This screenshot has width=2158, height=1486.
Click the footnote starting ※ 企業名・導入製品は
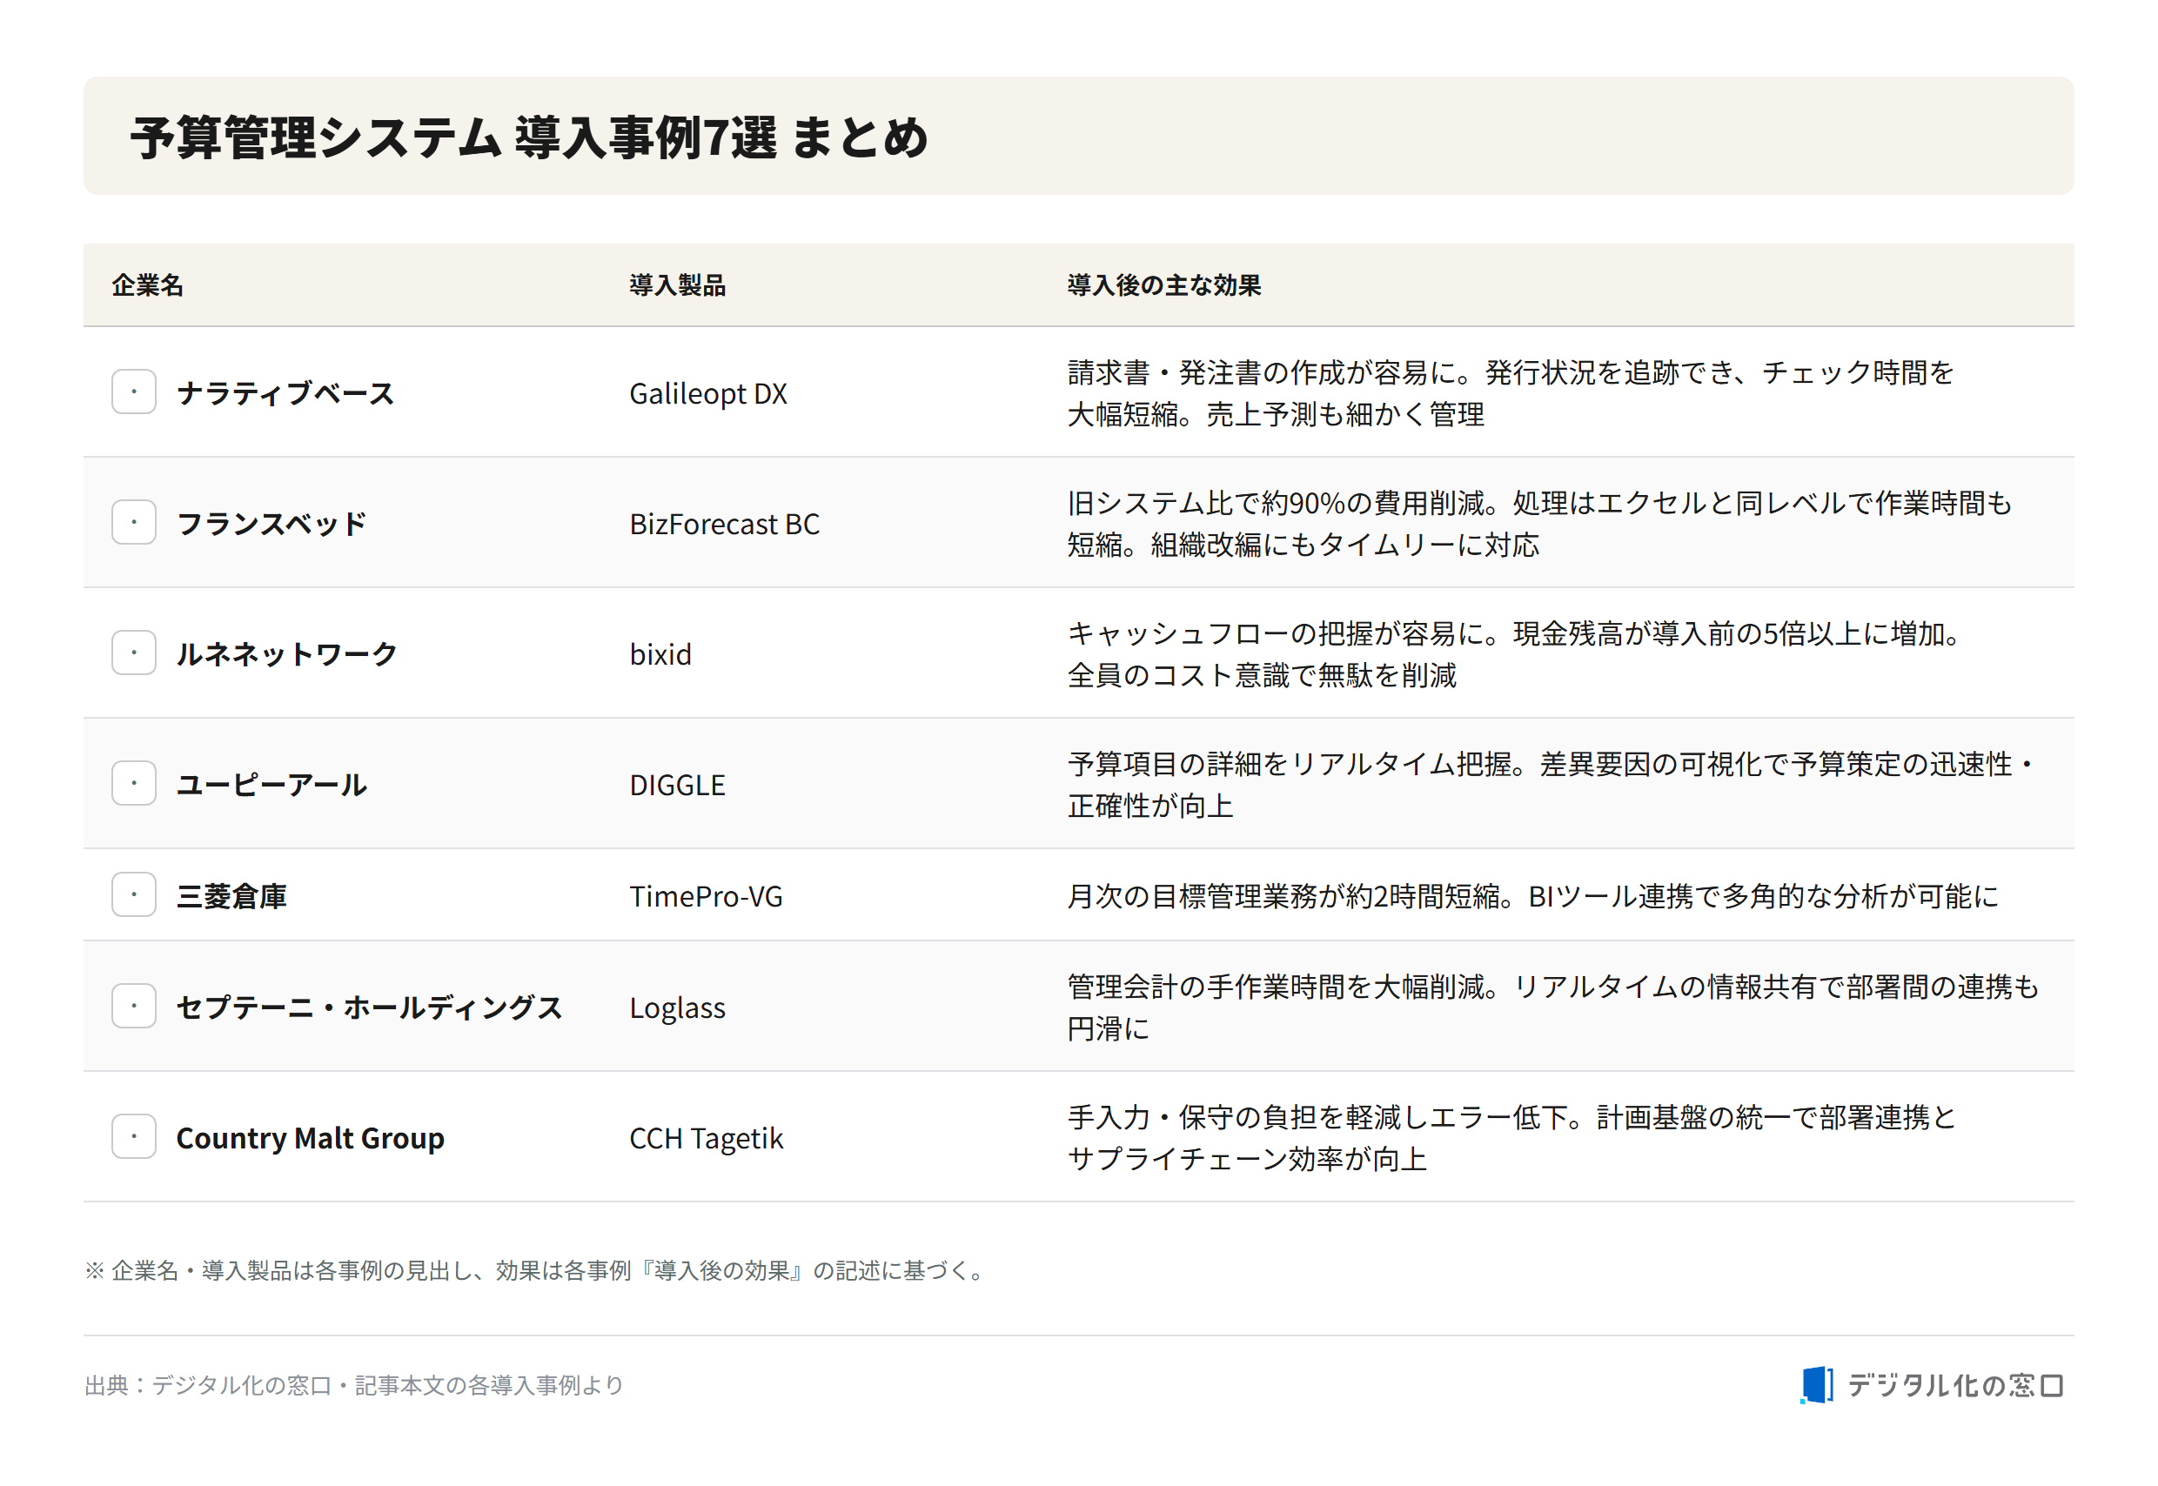click(x=535, y=1271)
